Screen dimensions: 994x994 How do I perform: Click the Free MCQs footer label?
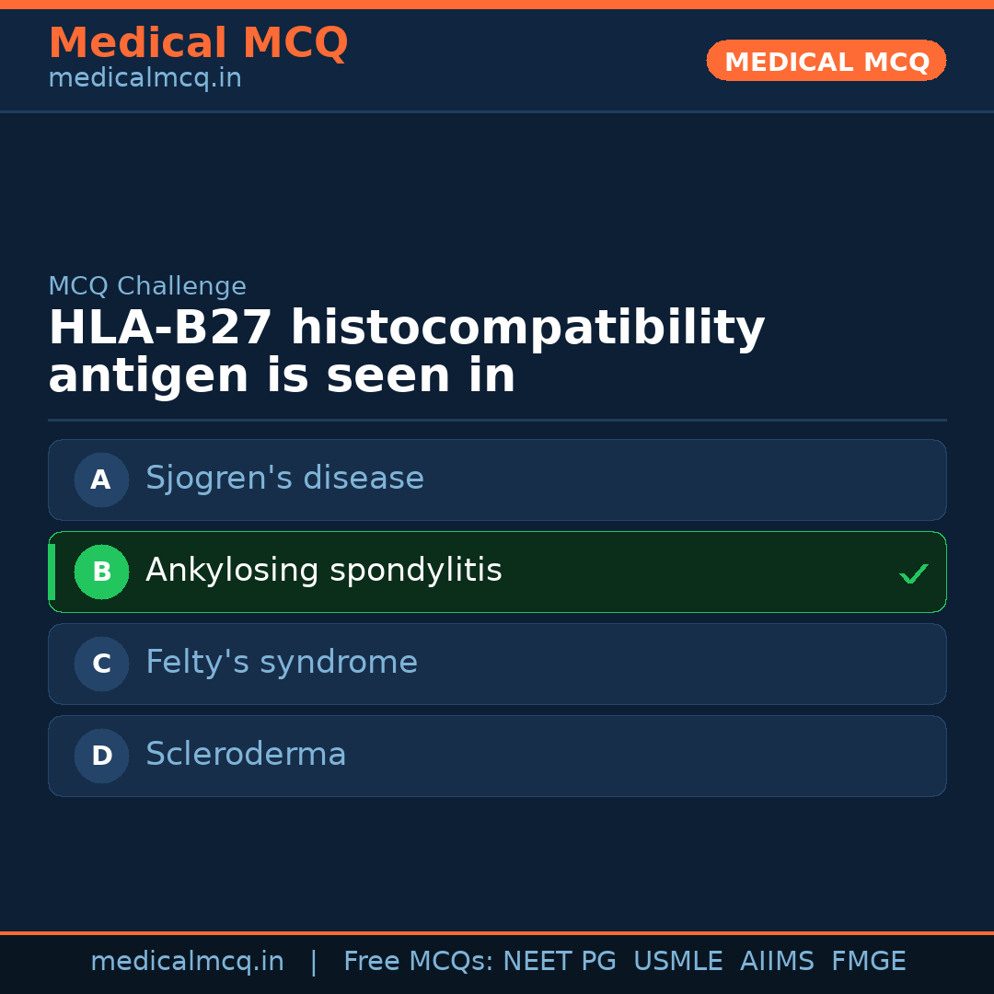click(x=419, y=962)
